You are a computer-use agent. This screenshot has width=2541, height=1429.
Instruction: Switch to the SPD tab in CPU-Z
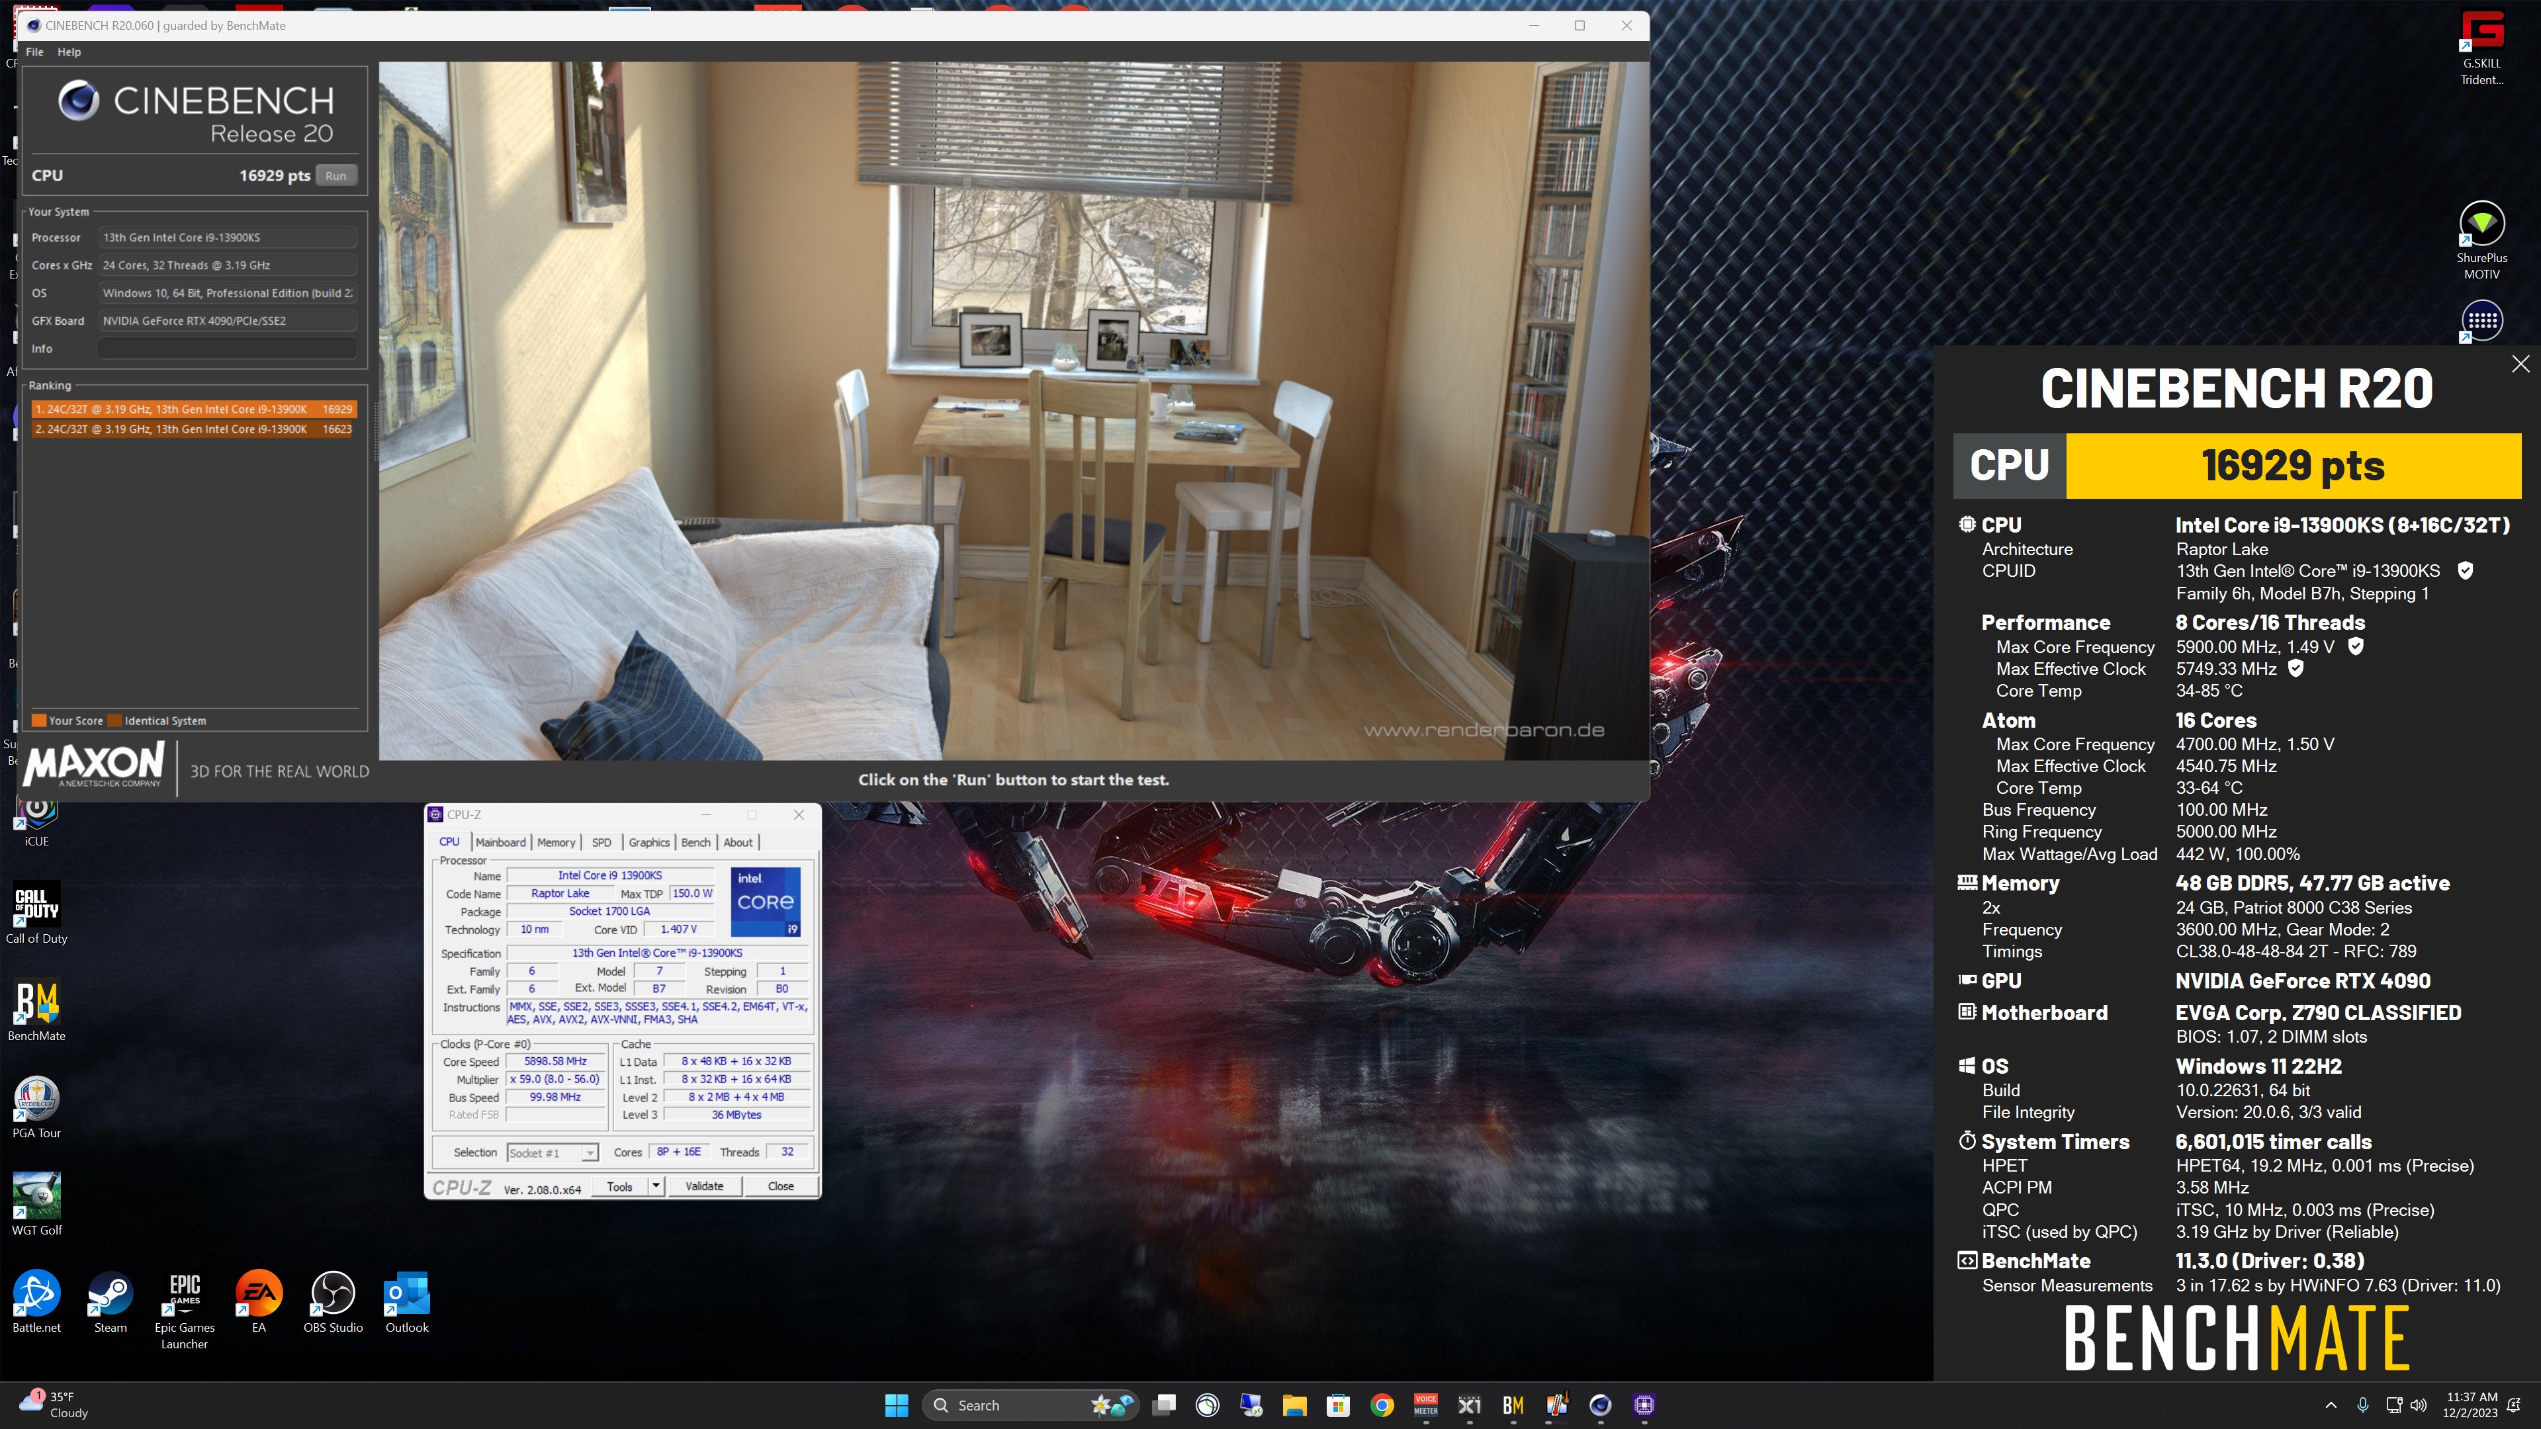pos(602,842)
